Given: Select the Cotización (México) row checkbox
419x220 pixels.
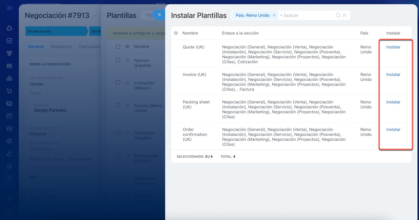Looking at the screenshot, I should pyautogui.click(x=118, y=83).
